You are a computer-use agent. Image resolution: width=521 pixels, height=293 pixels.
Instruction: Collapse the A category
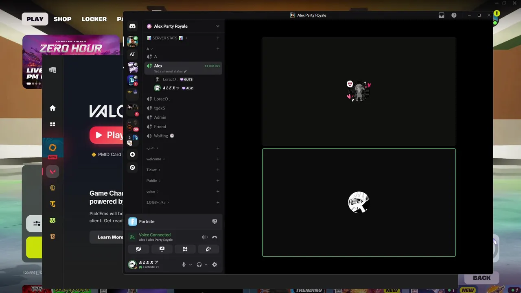149,49
